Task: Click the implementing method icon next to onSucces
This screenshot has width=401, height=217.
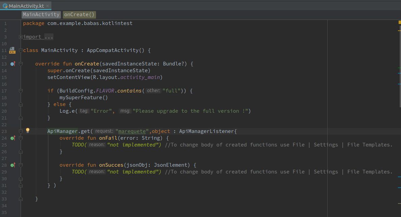Action: [x=13, y=165]
